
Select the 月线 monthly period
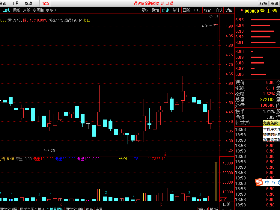(x=27, y=10)
